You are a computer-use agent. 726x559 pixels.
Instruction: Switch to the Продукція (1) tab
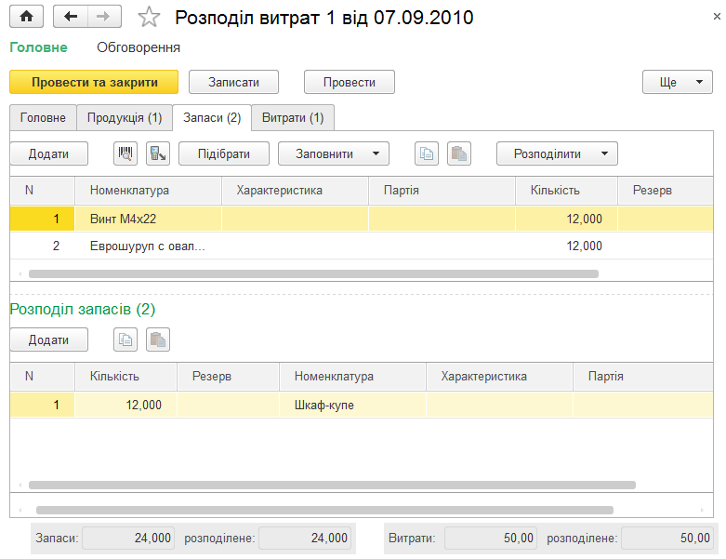(125, 117)
